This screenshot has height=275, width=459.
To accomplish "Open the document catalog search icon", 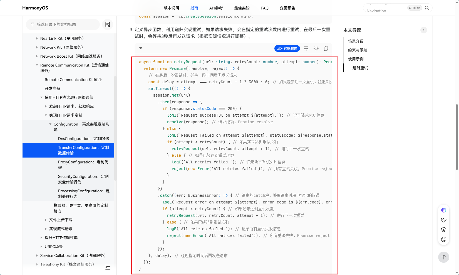I will pyautogui.click(x=108, y=24).
